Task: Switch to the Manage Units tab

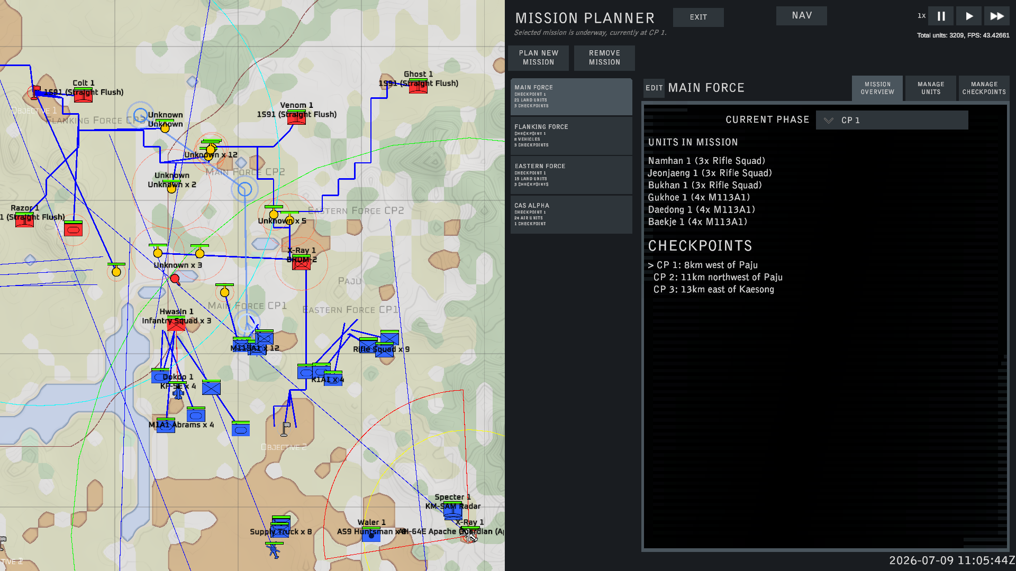Action: (931, 88)
